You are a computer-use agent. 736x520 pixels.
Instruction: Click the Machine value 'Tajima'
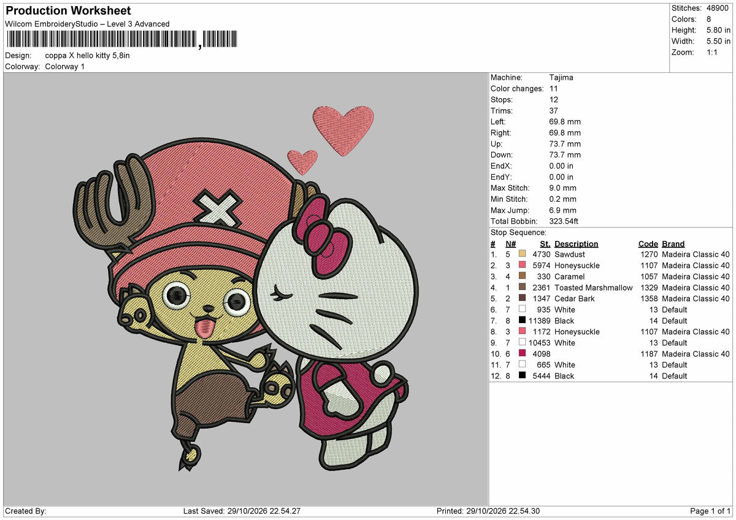point(561,77)
